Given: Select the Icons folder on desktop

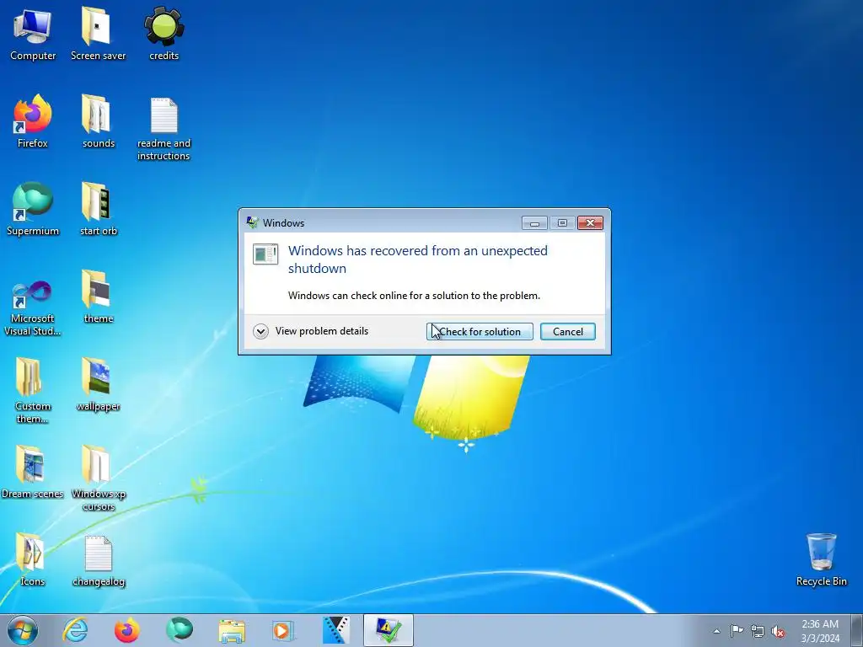Looking at the screenshot, I should pos(33,560).
